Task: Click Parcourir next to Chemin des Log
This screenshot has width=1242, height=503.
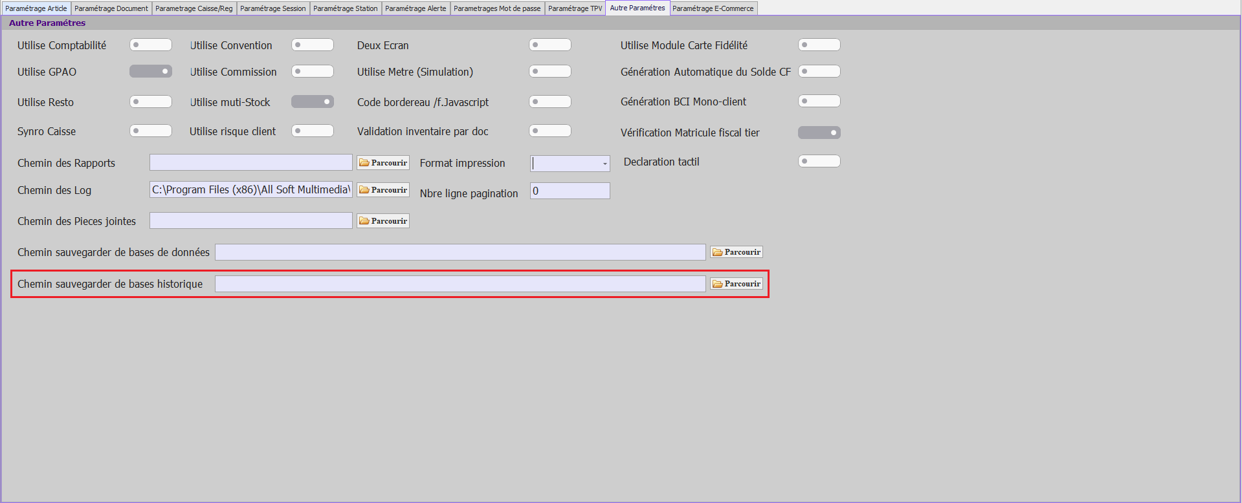Action: (x=383, y=190)
